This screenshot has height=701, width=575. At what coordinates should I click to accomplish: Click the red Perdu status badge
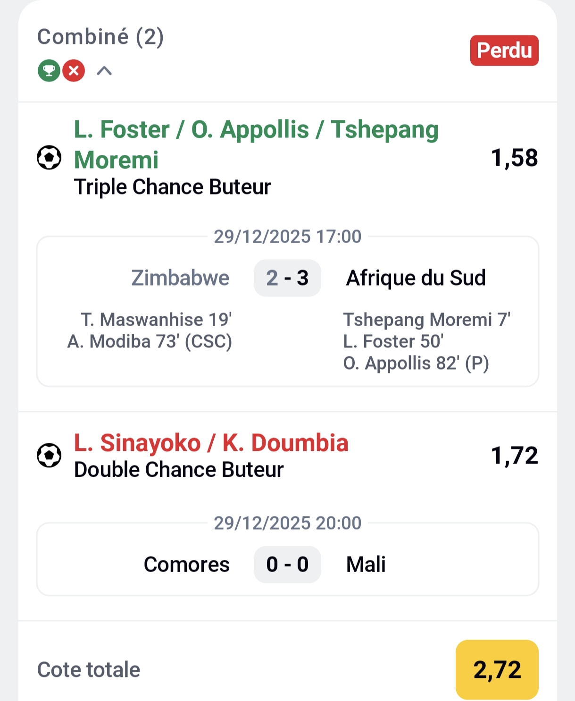point(504,51)
